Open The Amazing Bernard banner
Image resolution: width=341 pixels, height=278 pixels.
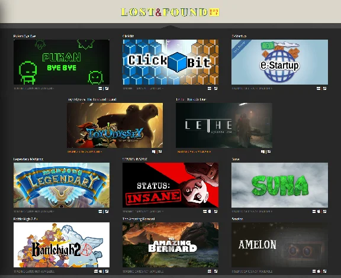pyautogui.click(x=170, y=245)
